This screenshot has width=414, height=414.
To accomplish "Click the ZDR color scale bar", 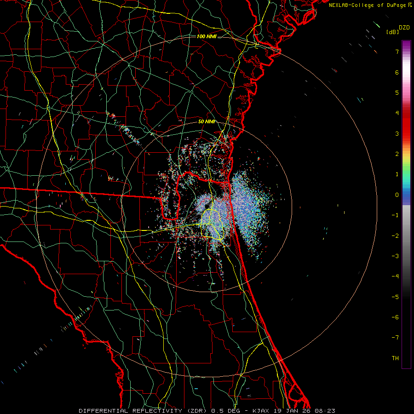I will tap(406, 204).
